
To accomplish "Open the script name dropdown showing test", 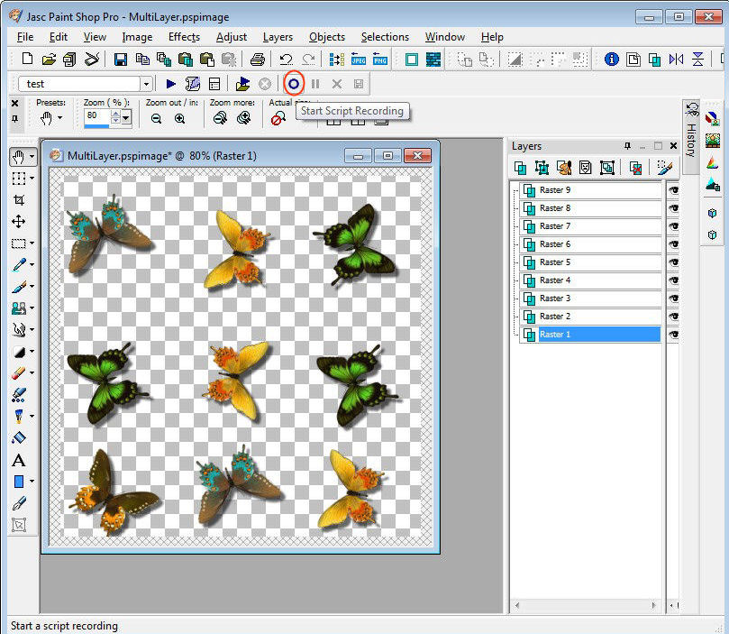I will pos(146,84).
